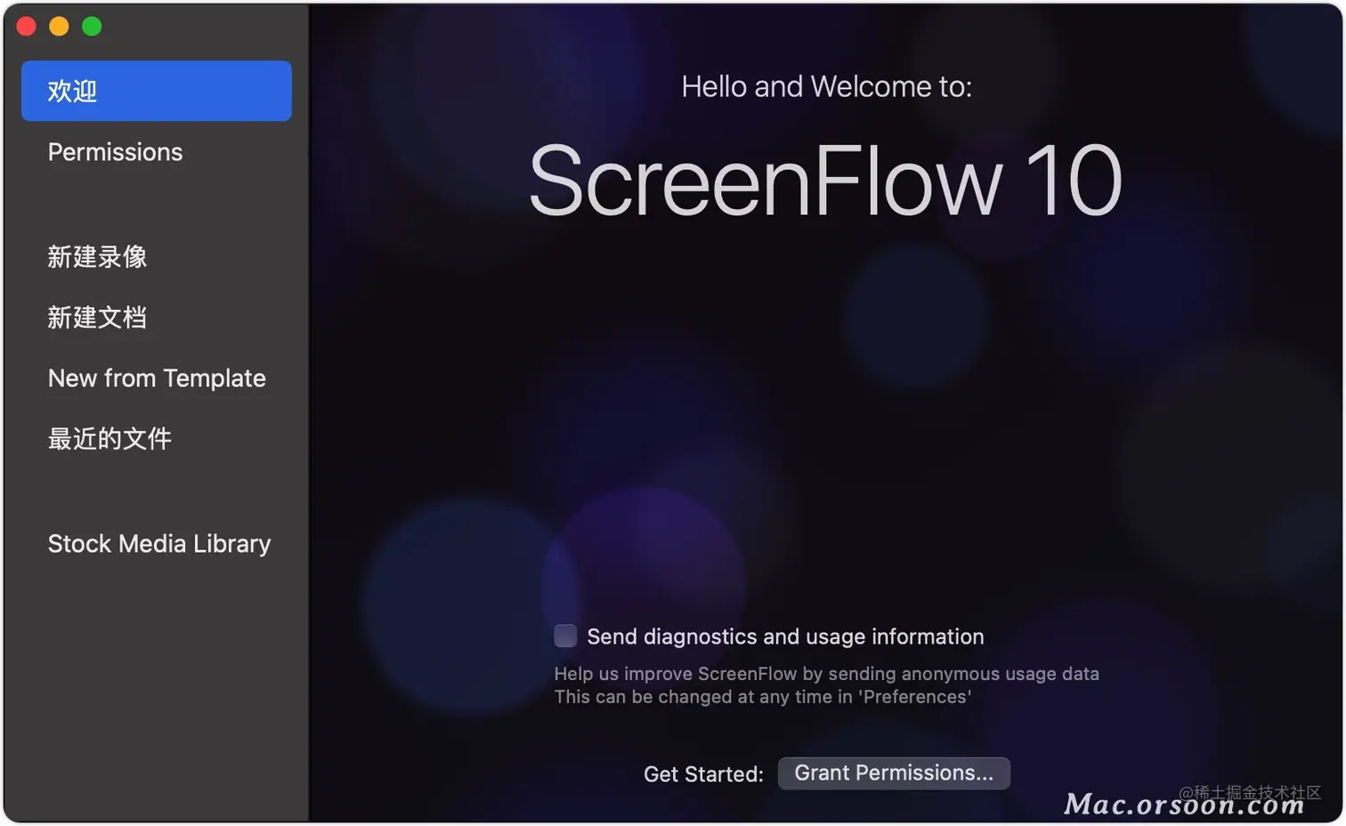Image resolution: width=1346 pixels, height=826 pixels.
Task: Click the Grant Permissions... button
Action: click(x=894, y=773)
